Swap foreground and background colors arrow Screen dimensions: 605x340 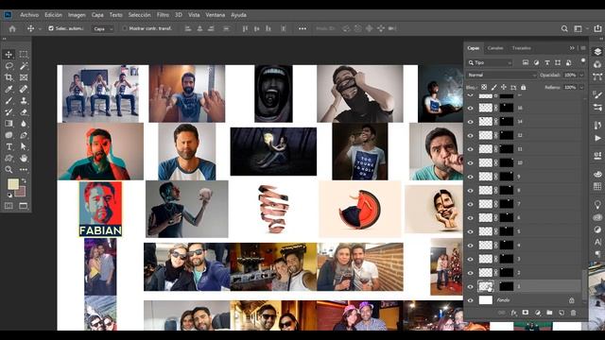click(x=24, y=180)
